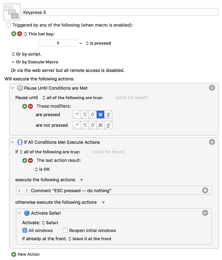Uncheck the All windows checkbox
222x260 pixels.
click(25, 230)
